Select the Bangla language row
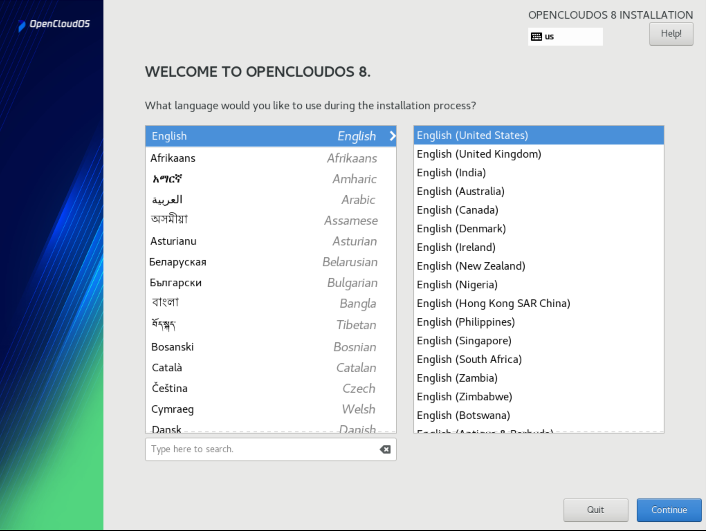Viewport: 706px width, 531px height. click(x=271, y=303)
